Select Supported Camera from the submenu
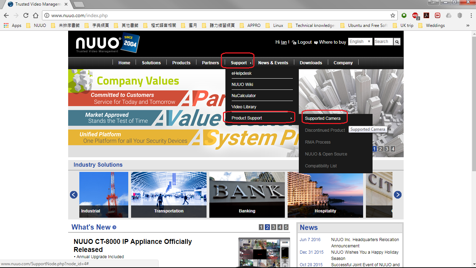 coord(323,118)
